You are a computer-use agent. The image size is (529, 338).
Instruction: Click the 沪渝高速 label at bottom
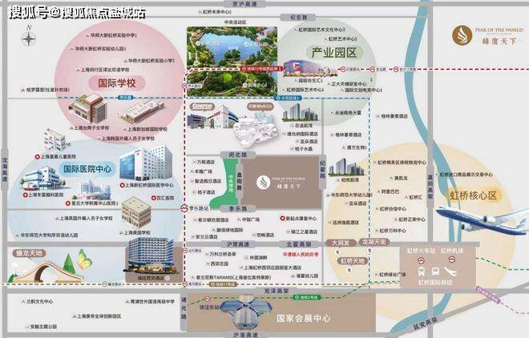pos(245,335)
